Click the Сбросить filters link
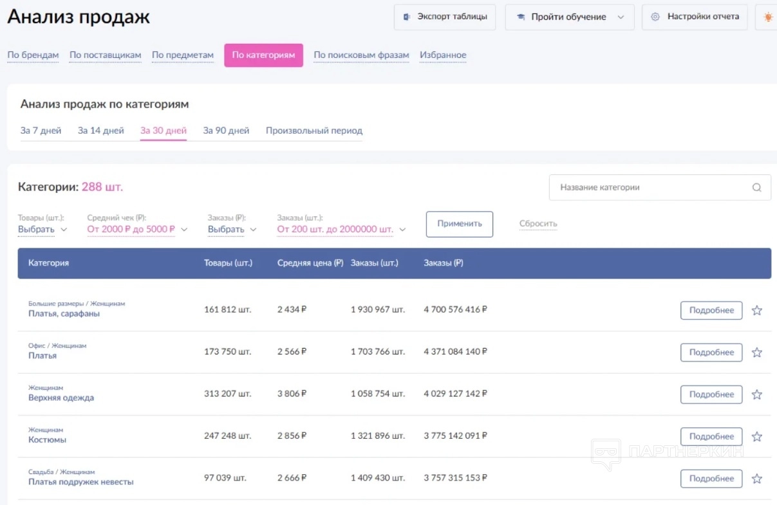 [538, 225]
